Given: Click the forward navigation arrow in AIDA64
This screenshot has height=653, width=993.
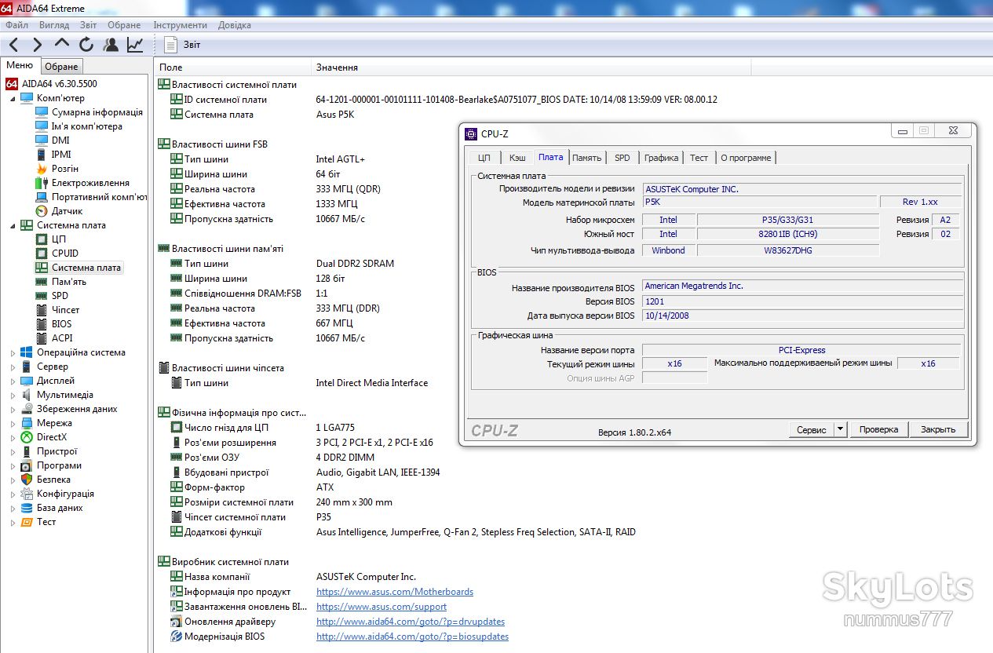Looking at the screenshot, I should point(37,45).
